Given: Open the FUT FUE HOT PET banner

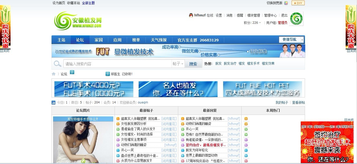Looking at the screenshot, I should click(262, 89).
